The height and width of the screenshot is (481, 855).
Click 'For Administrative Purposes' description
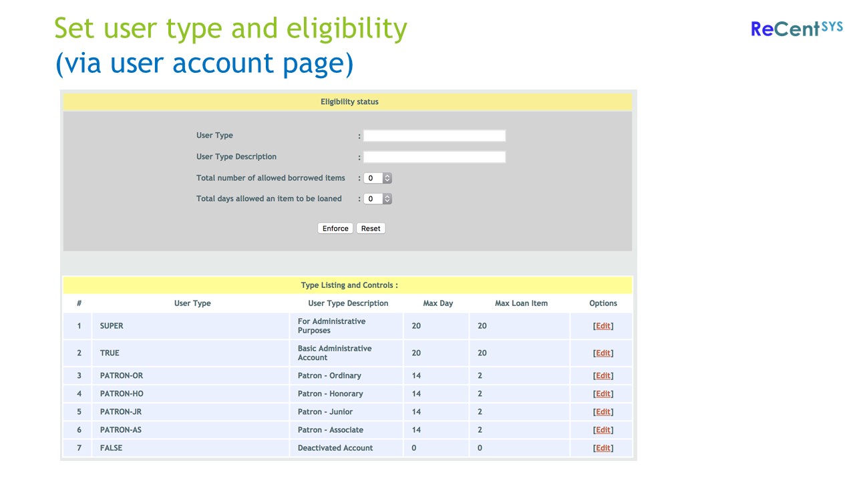click(x=332, y=326)
